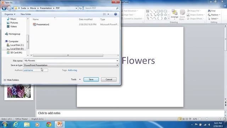Click Find in the Editing group

[212, 11]
